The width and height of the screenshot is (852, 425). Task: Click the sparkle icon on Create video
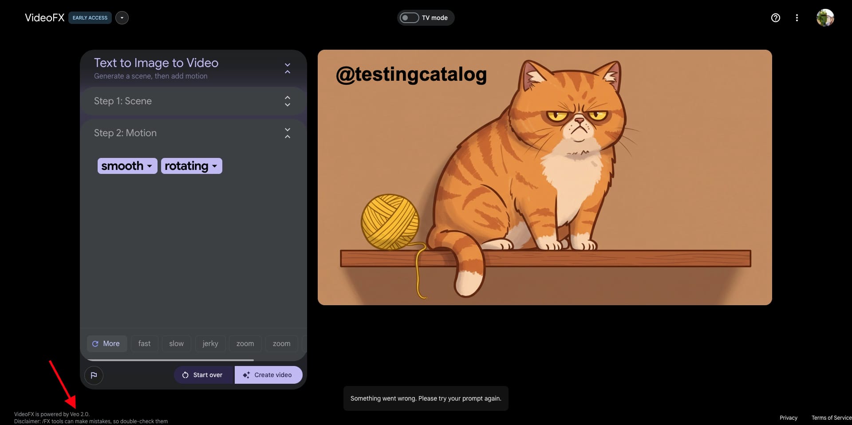pyautogui.click(x=246, y=375)
